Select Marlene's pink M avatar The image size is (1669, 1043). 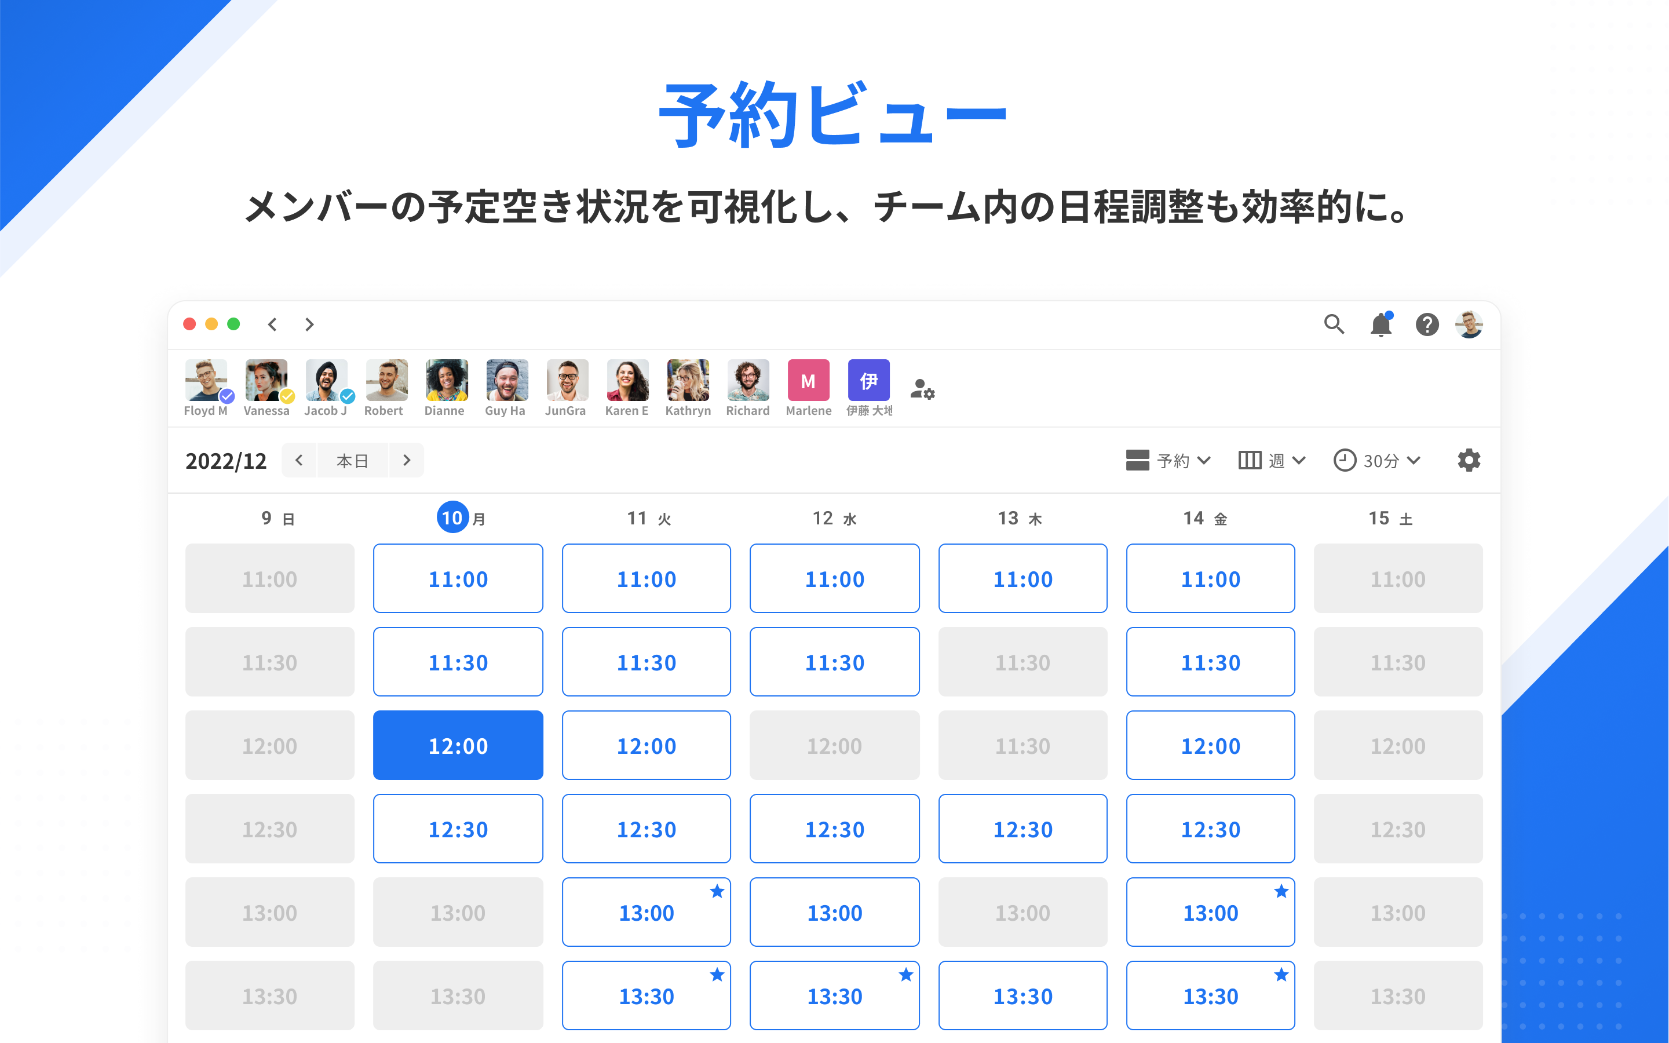808,381
